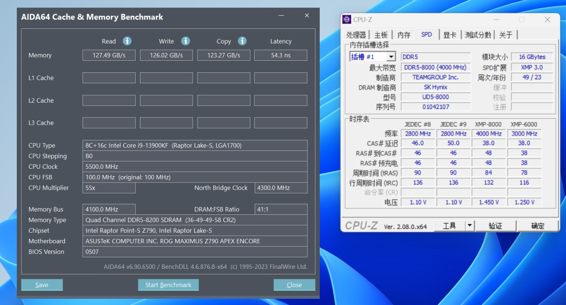The image size is (566, 305).
Task: Click the module size 16 GBytes field
Action: tap(532, 57)
